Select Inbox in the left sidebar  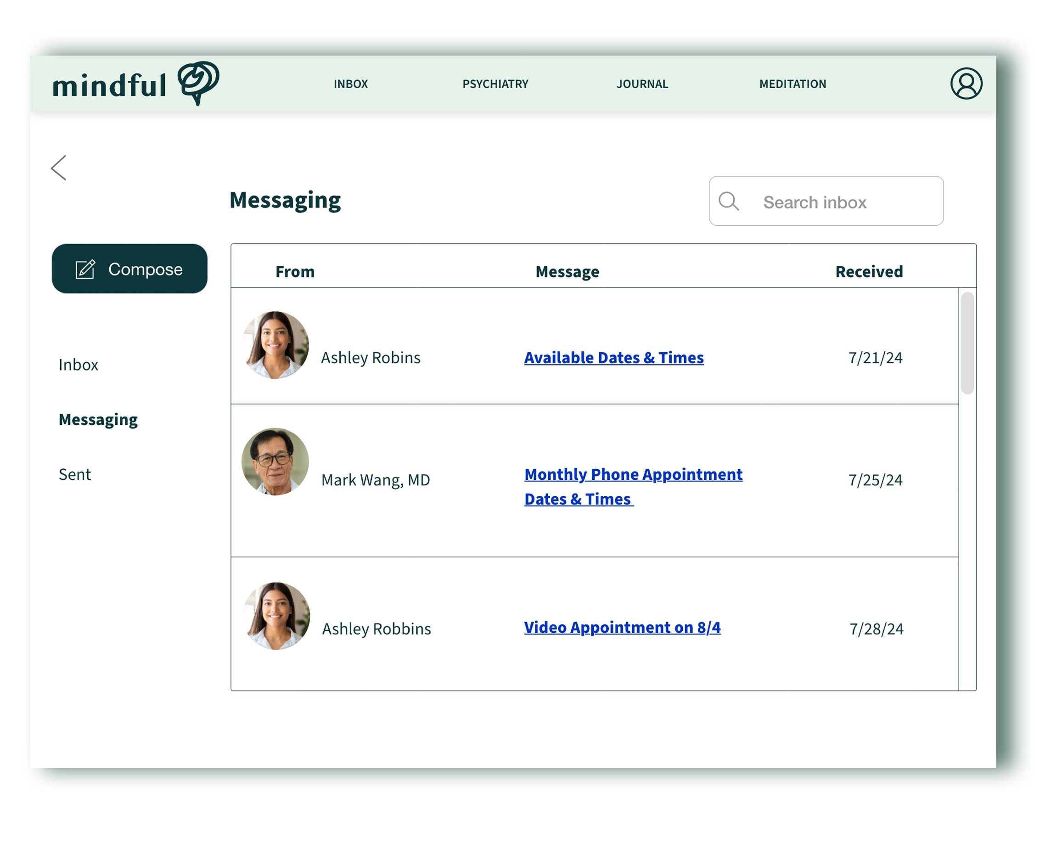coord(78,365)
